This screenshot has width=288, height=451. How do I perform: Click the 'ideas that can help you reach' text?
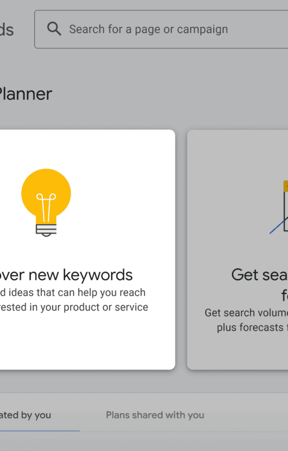[77, 292]
